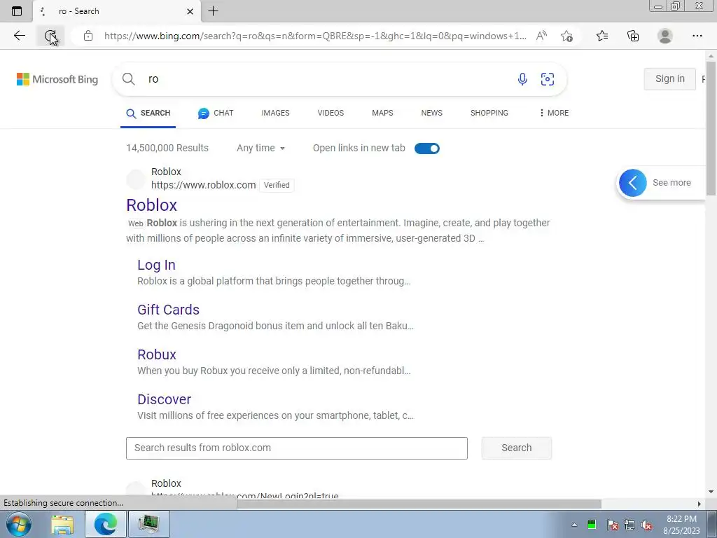Switch to the NEWS tab
Viewport: 717px width, 538px height.
point(431,113)
